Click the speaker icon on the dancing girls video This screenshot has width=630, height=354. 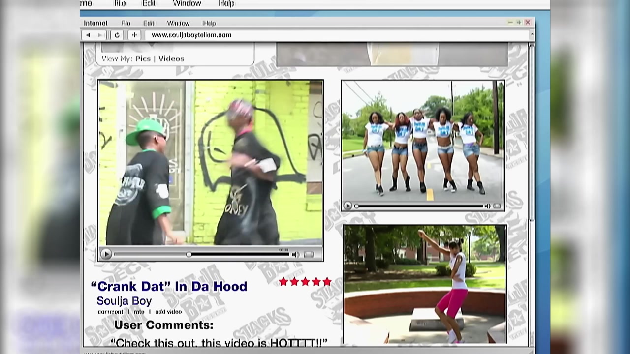point(487,206)
